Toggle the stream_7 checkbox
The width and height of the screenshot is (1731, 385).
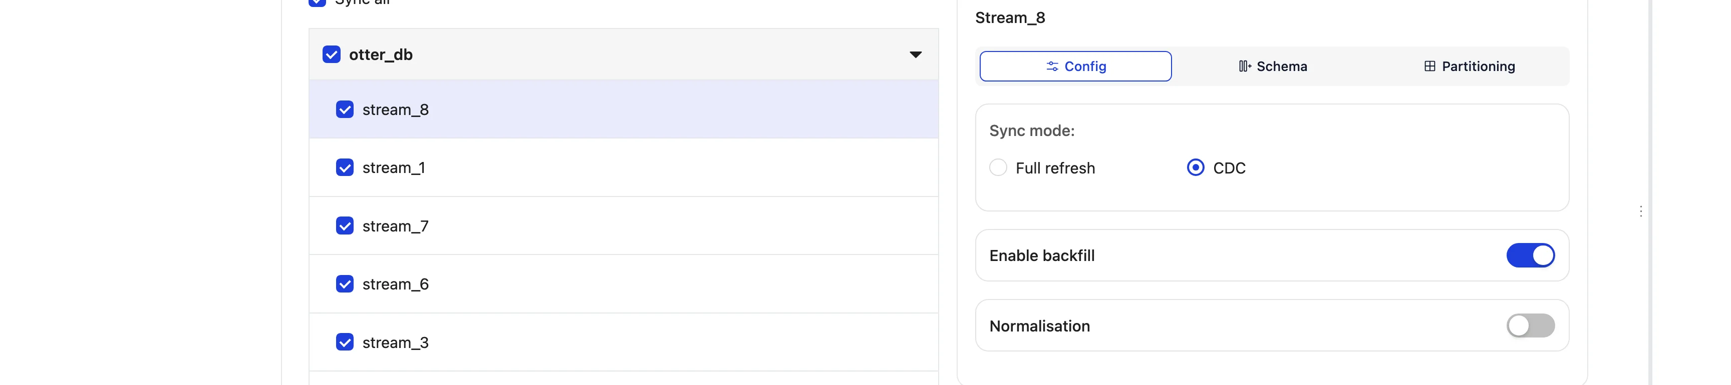pyautogui.click(x=345, y=226)
